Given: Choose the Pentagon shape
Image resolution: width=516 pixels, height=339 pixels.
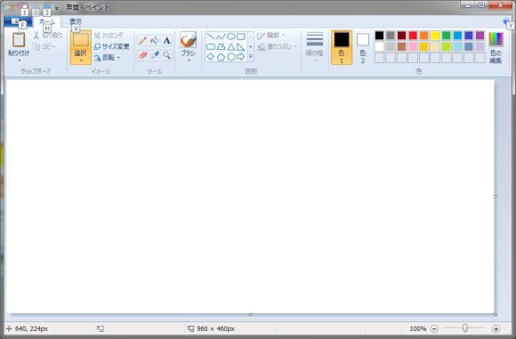Looking at the screenshot, I should pos(221,57).
